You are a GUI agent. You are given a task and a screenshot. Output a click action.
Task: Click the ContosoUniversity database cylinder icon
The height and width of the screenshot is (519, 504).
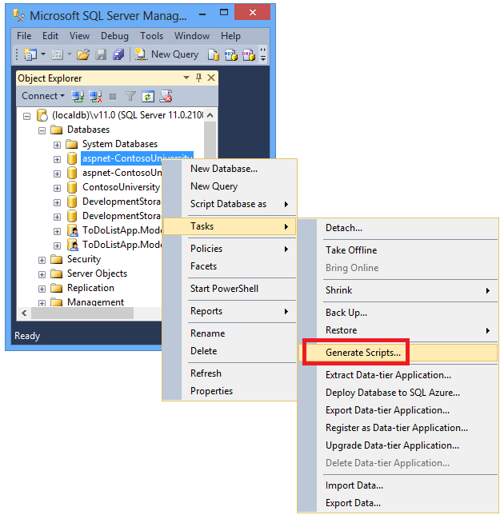72,187
